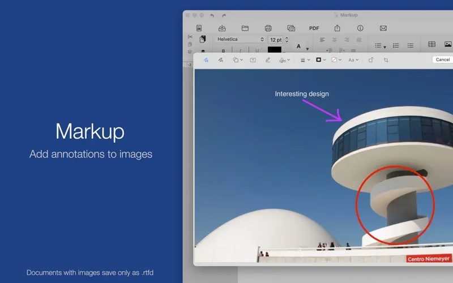Click the black text color swatch
This screenshot has height=283, width=453.
point(275,50)
